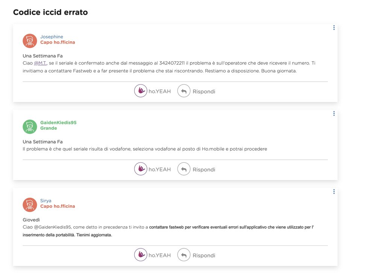Open Sirya's profile name link
This screenshot has height=274, width=385.
pyautogui.click(x=45, y=201)
